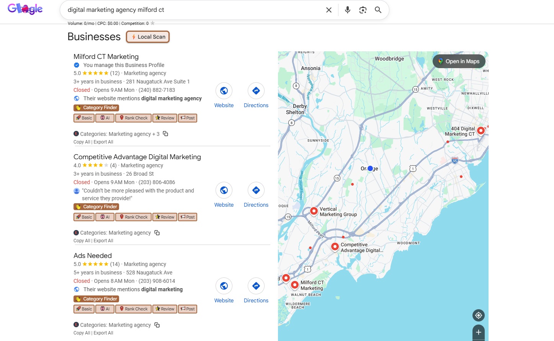Select 404 Digital Marketing CT map pin

click(481, 131)
